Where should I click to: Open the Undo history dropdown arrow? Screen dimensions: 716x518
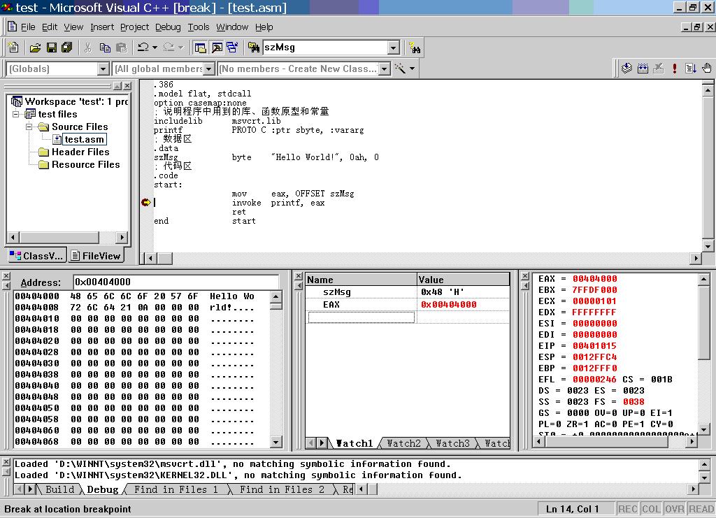click(155, 48)
